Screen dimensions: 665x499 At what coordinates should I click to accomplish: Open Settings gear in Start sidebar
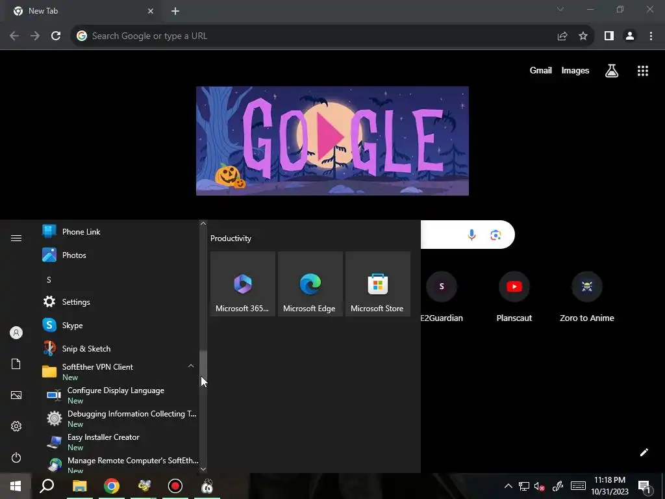pos(16,426)
